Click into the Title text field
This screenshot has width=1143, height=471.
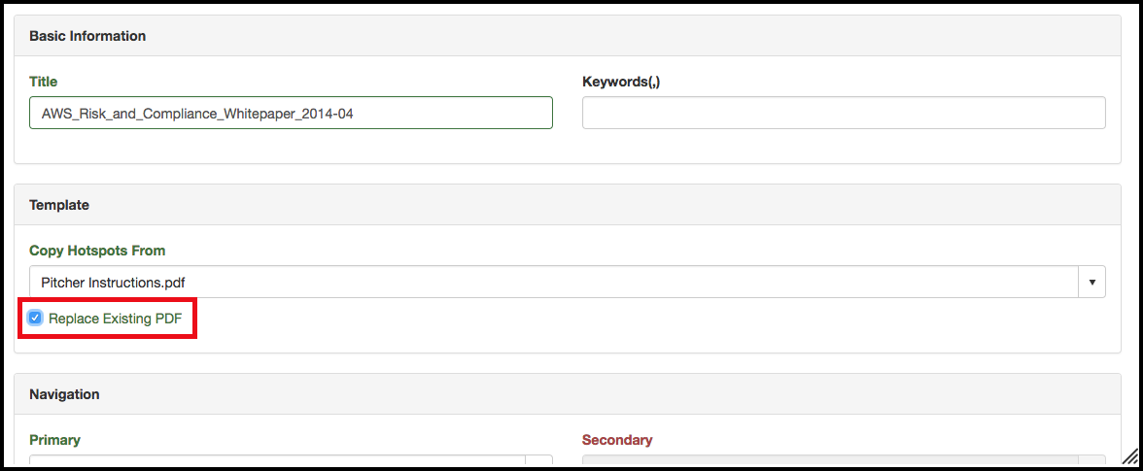click(x=291, y=113)
